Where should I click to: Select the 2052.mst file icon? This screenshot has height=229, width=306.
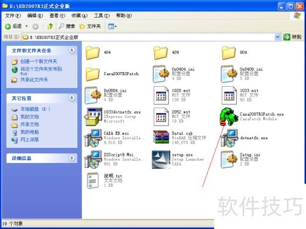click(x=161, y=117)
